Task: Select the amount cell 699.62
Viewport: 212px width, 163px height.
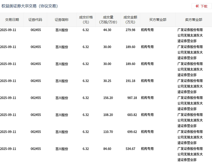Action: (132, 132)
